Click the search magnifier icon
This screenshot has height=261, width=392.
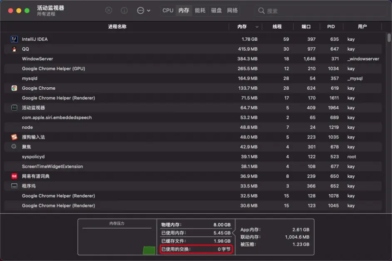pos(261,11)
